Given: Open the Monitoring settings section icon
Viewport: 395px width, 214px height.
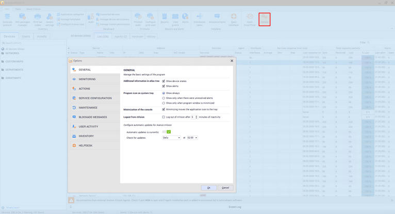Looking at the screenshot, I should coord(74,79).
